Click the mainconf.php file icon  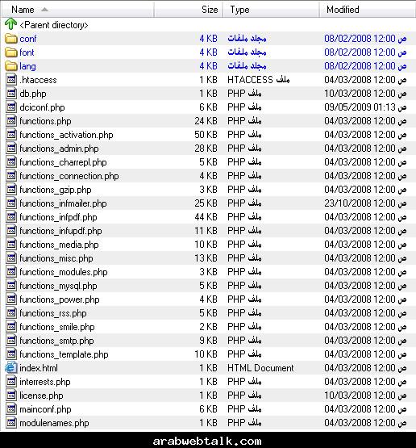tap(11, 409)
